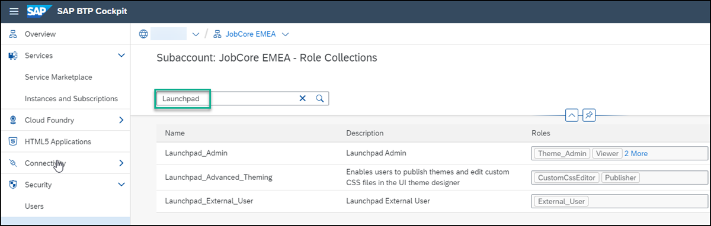
Task: Click the Launchpad Admin description cell
Action: (x=376, y=153)
